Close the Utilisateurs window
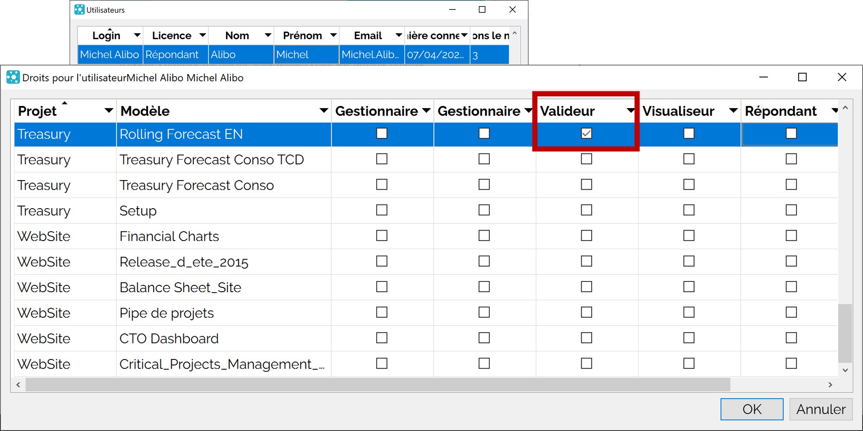The image size is (863, 431). 513,9
